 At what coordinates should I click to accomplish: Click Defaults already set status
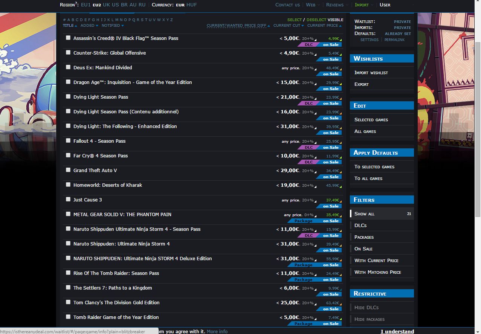(x=398, y=34)
